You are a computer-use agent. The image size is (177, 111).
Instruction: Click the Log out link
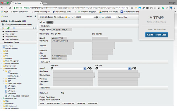29,16
